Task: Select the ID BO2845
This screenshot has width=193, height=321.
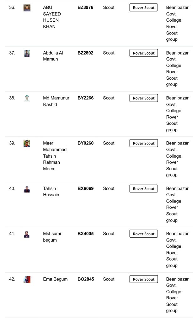Action: point(86,279)
